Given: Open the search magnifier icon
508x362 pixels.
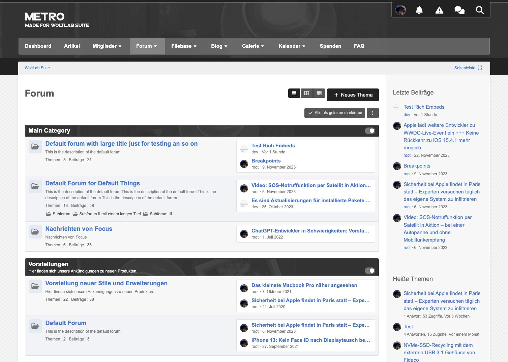Looking at the screenshot, I should [479, 10].
